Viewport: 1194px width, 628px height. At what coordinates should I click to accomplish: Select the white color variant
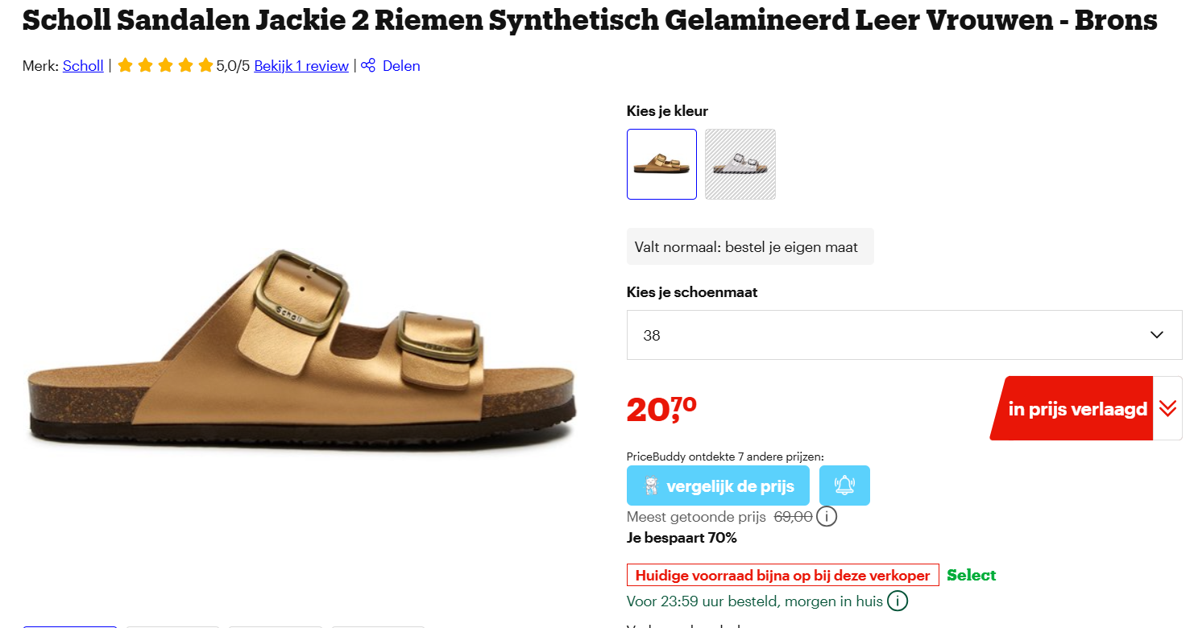740,163
